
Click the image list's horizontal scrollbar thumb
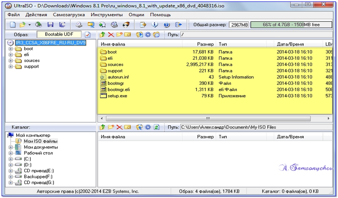pos(208,118)
